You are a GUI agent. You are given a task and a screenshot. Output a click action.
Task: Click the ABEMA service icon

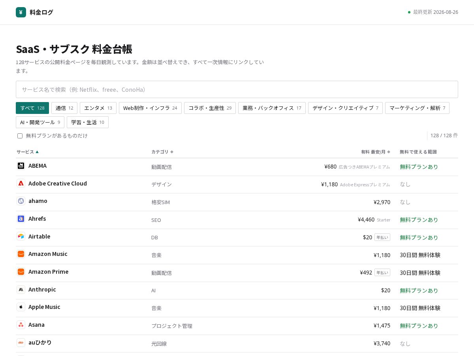(x=21, y=166)
